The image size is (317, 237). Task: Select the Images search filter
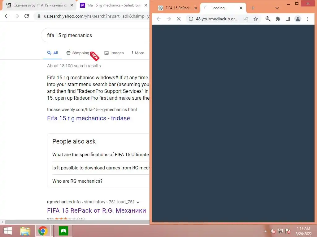pyautogui.click(x=114, y=53)
